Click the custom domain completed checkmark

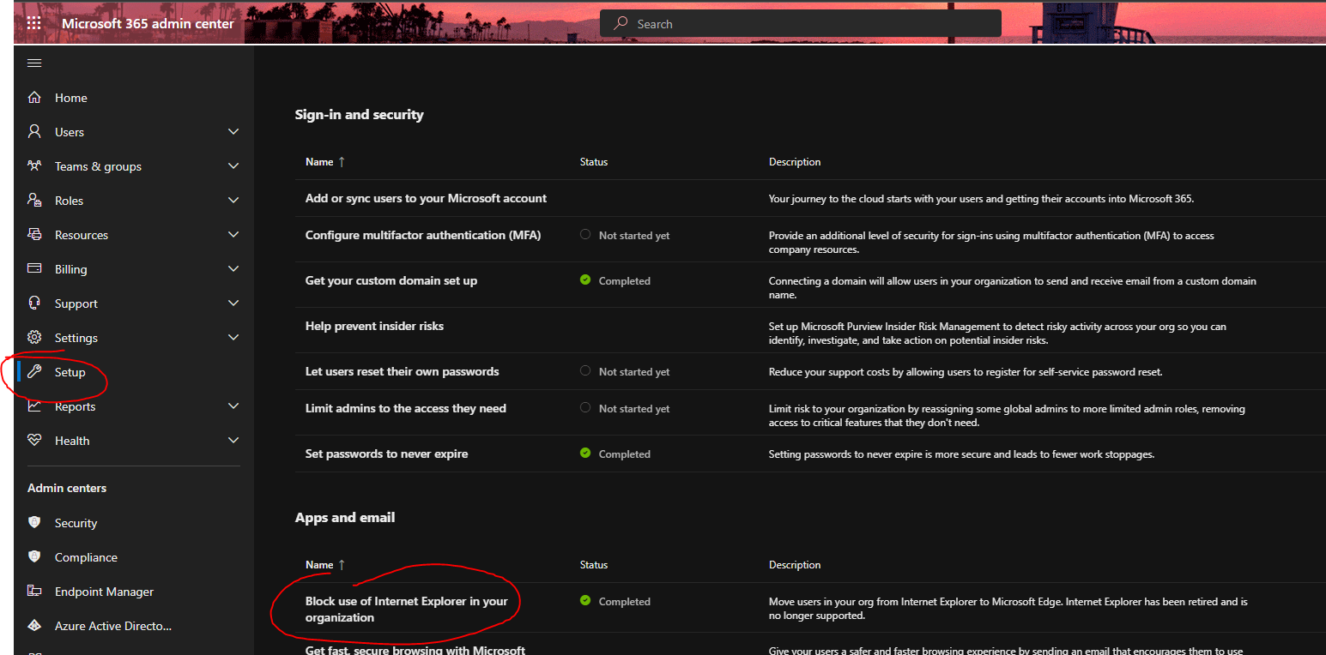(585, 279)
